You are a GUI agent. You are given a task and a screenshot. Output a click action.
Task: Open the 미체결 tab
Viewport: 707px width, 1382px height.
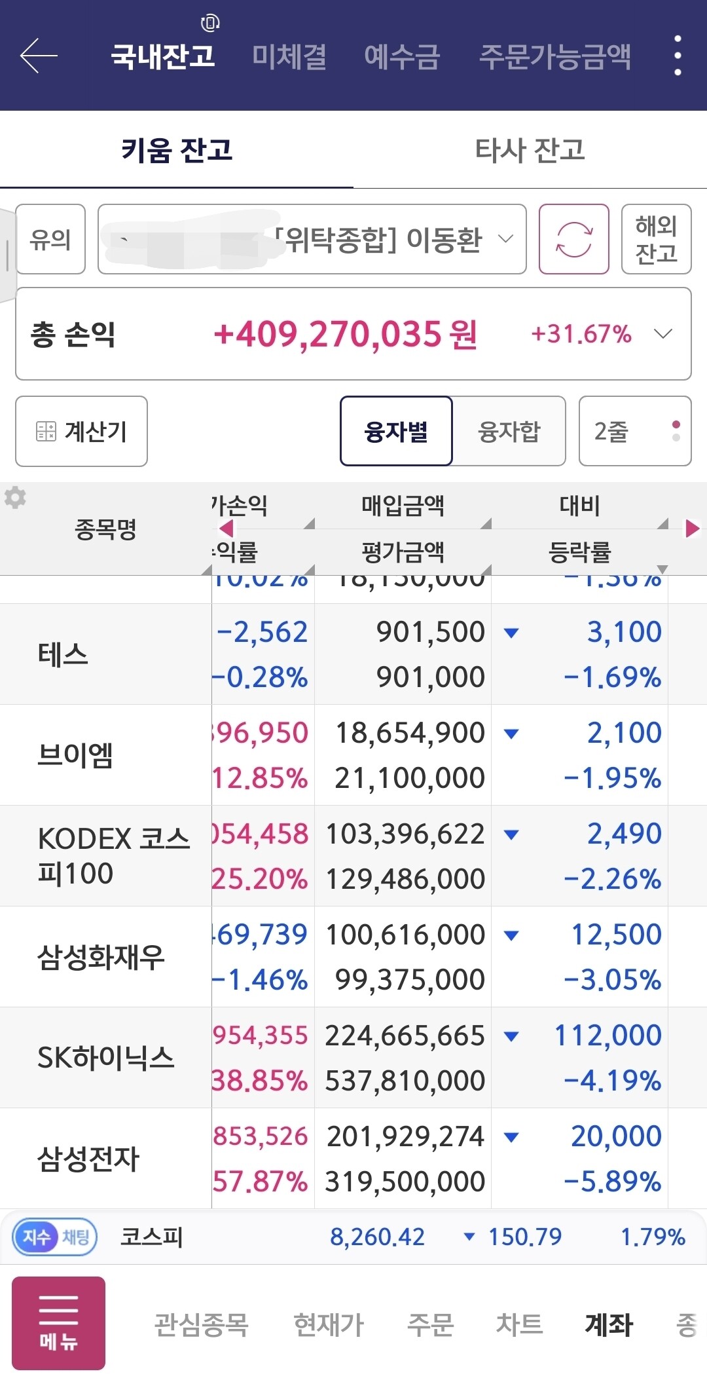[289, 56]
